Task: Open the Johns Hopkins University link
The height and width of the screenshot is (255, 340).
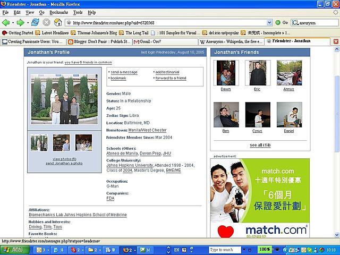Action: pos(130,165)
